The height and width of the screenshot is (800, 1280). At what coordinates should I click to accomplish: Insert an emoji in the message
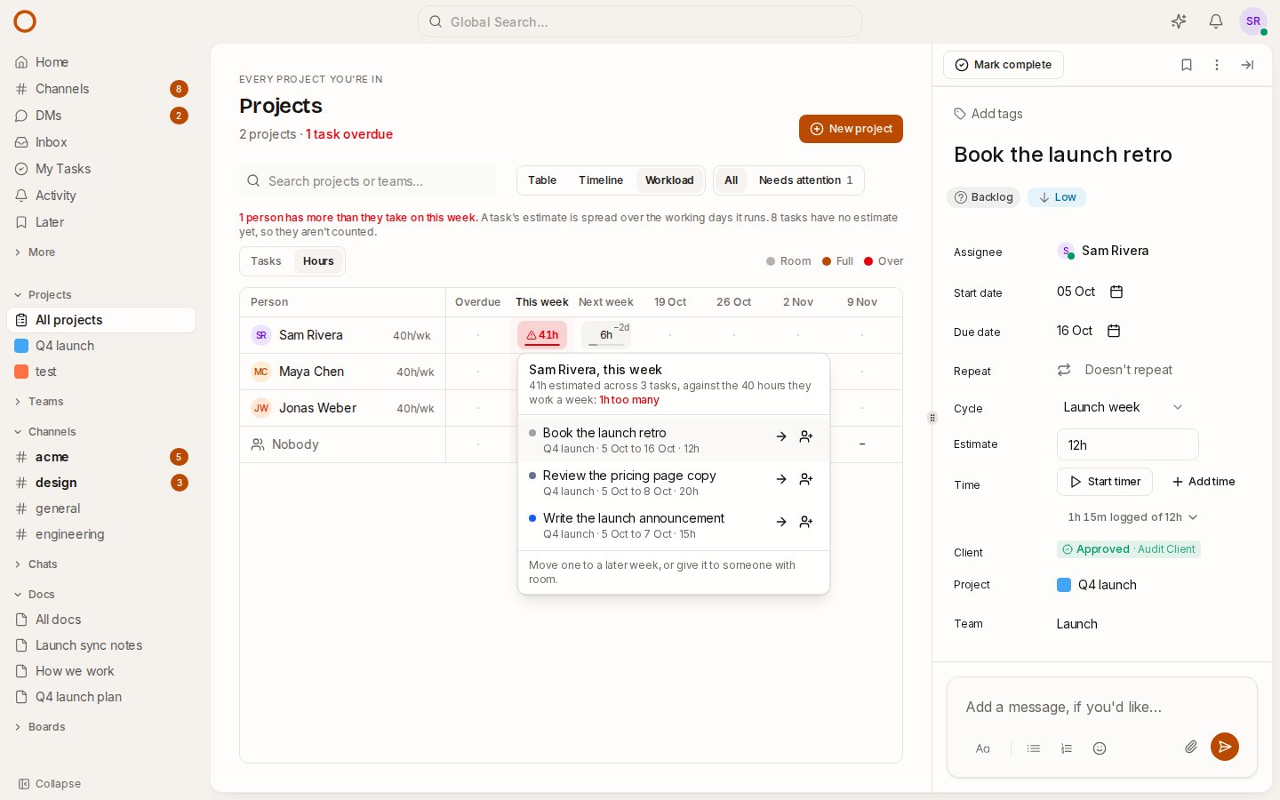coord(1100,748)
